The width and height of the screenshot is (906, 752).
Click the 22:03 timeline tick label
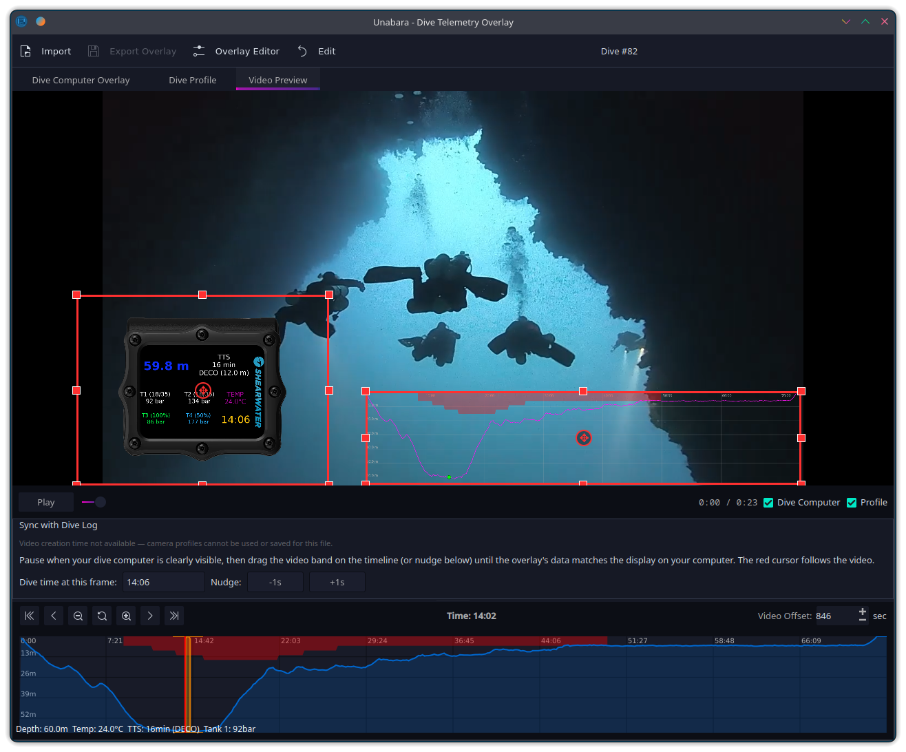[x=291, y=640]
